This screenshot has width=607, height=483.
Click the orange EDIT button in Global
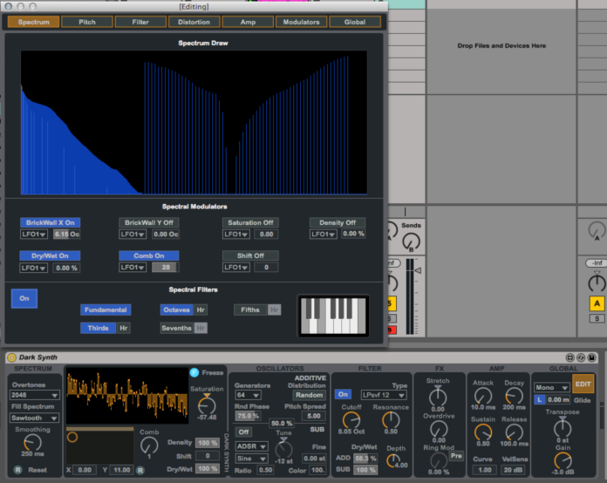(583, 384)
